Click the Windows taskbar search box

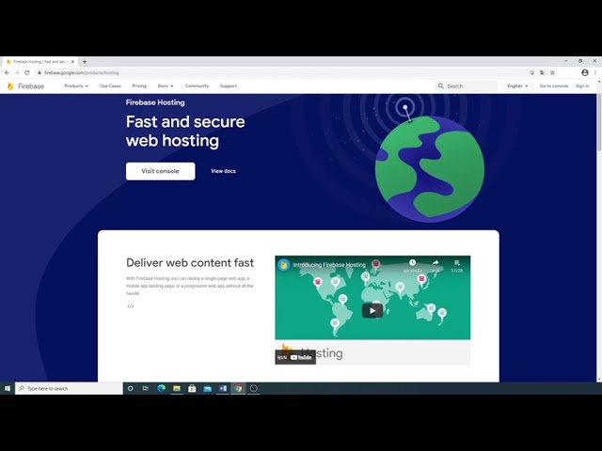(69, 388)
